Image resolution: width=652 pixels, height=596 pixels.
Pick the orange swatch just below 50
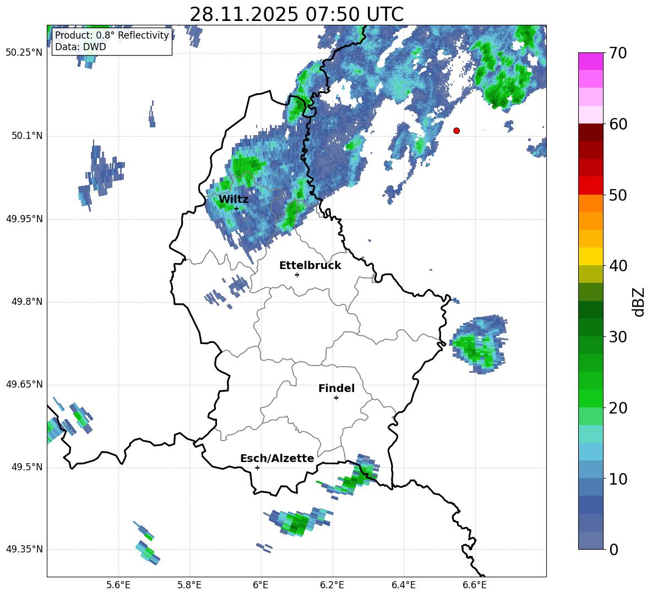tap(590, 203)
